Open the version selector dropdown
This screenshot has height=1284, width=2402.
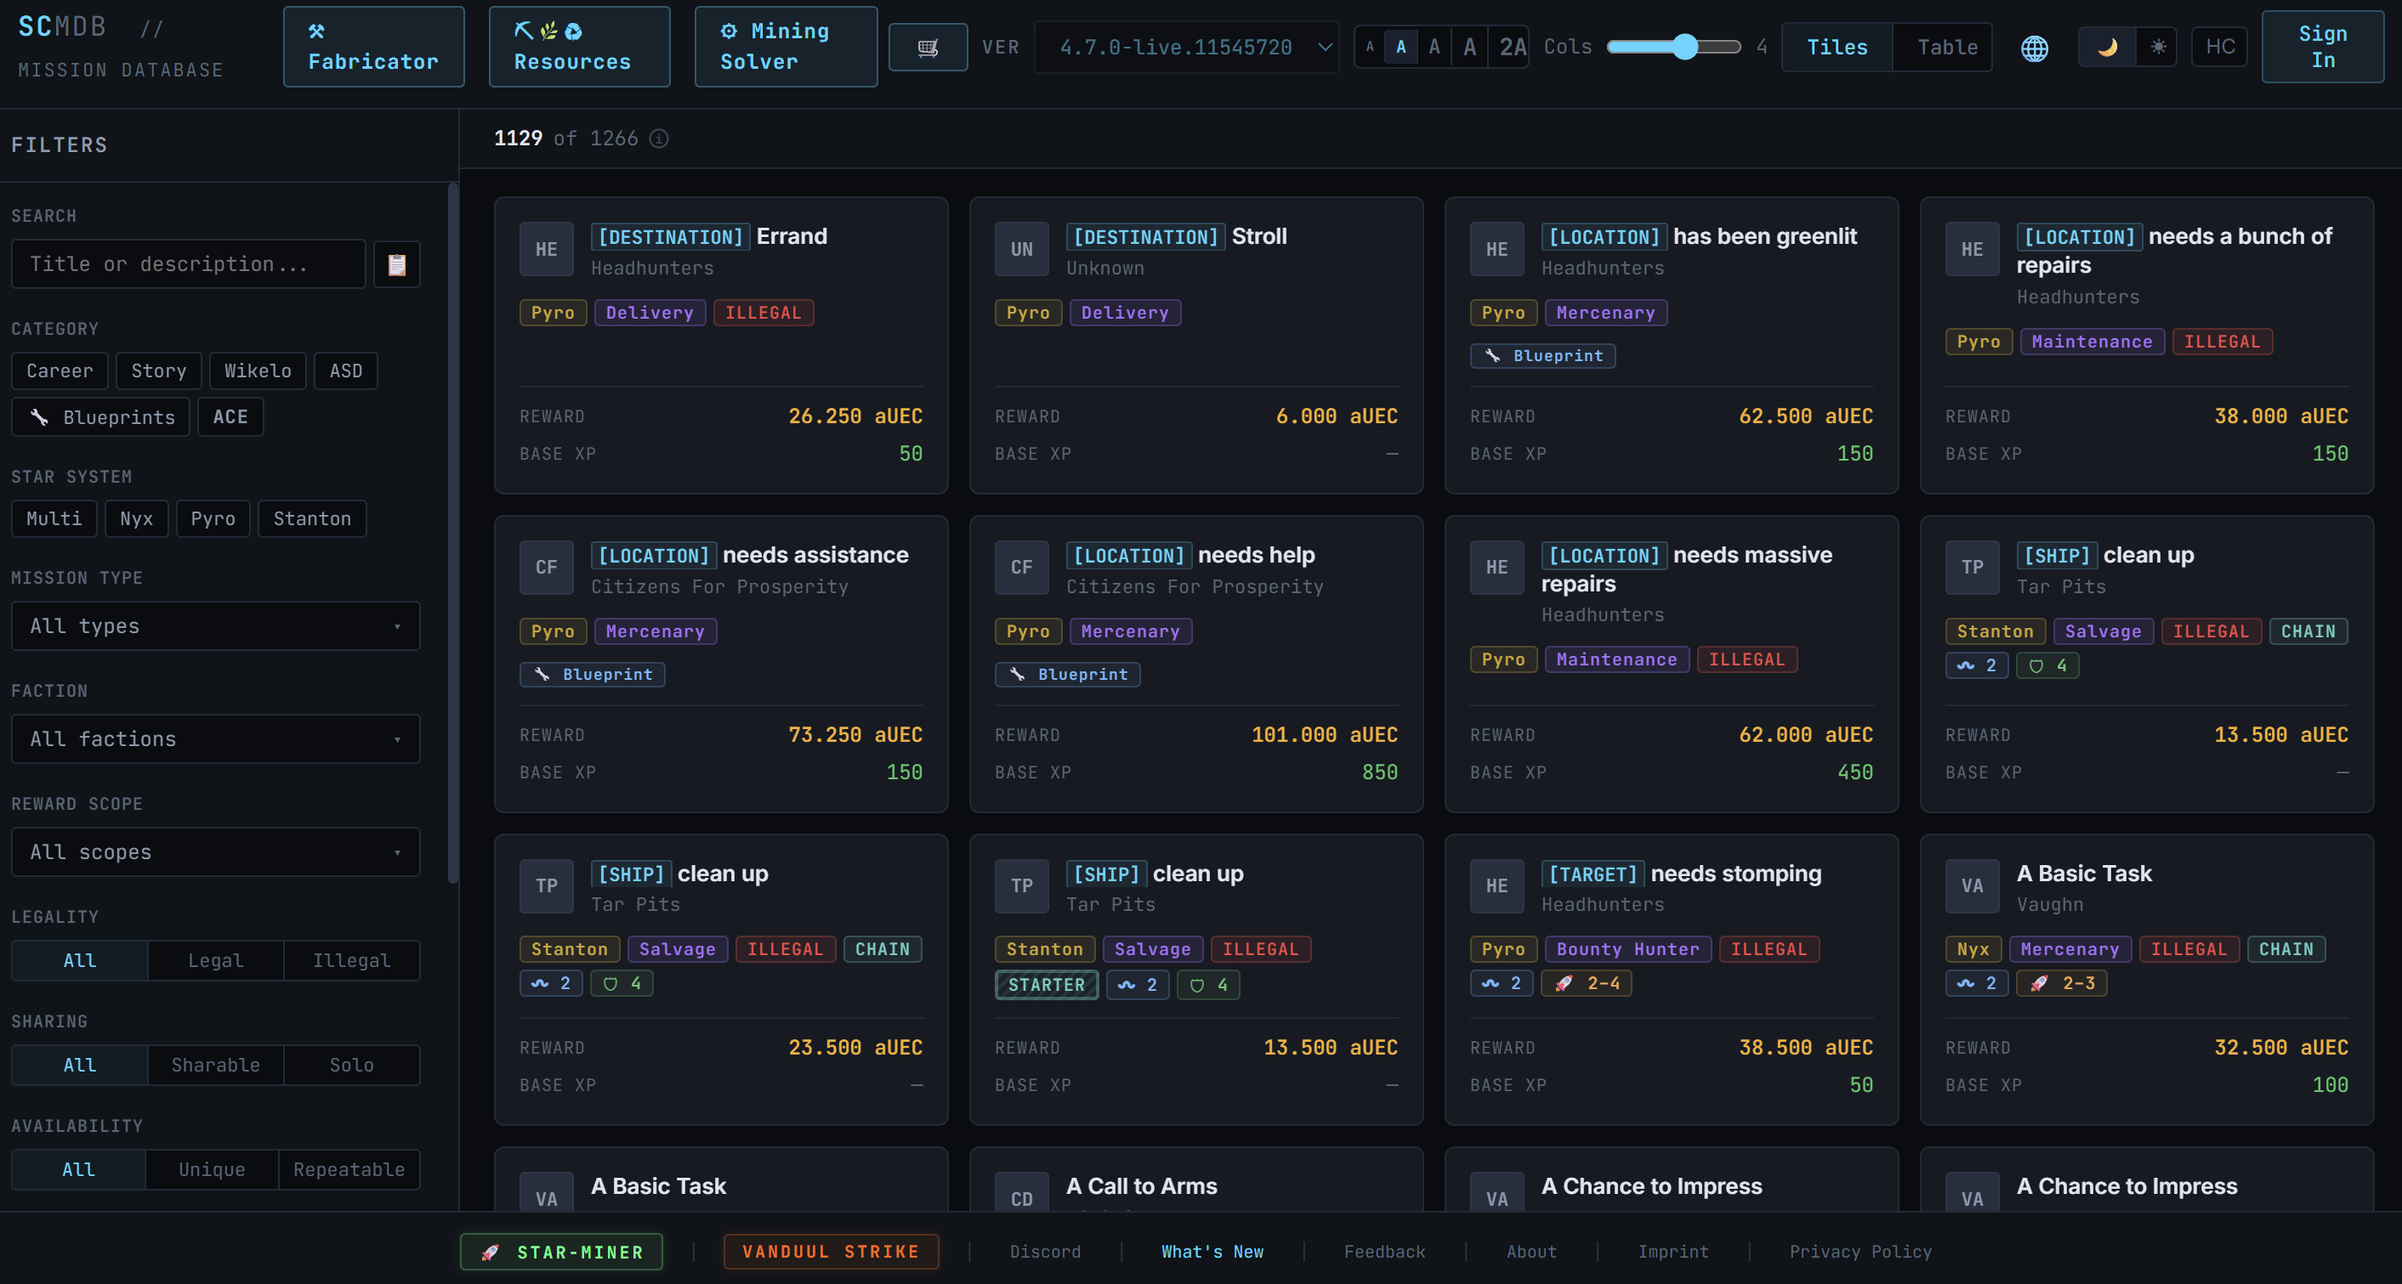click(x=1186, y=47)
